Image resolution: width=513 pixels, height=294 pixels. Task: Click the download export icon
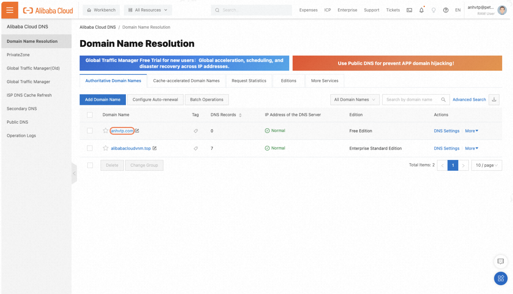tap(494, 99)
